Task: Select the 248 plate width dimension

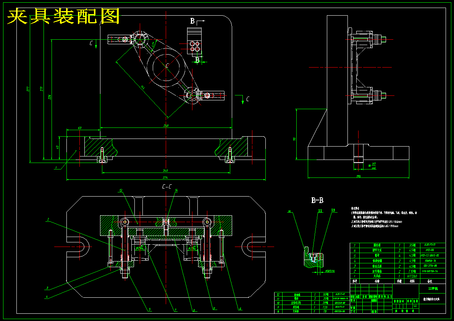Action: 166,126
